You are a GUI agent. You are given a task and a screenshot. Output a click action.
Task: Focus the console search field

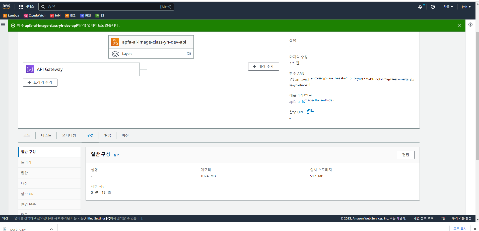pyautogui.click(x=106, y=7)
